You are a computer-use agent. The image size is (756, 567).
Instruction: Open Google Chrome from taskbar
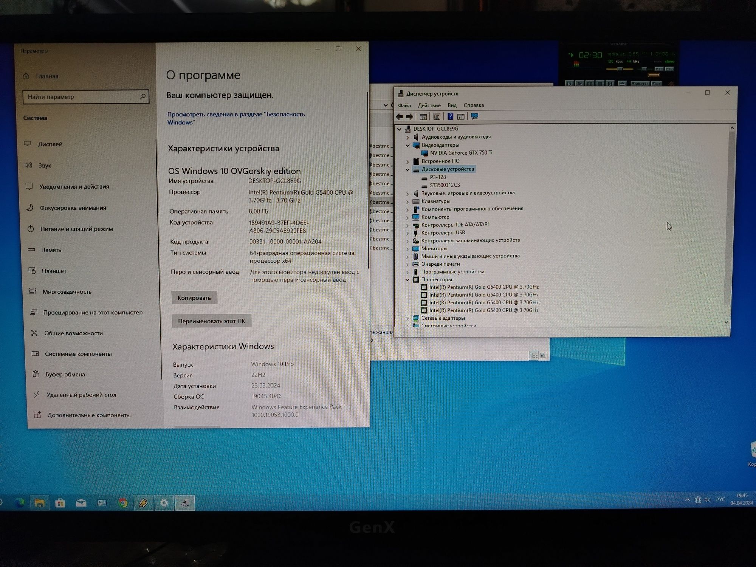pyautogui.click(x=122, y=503)
